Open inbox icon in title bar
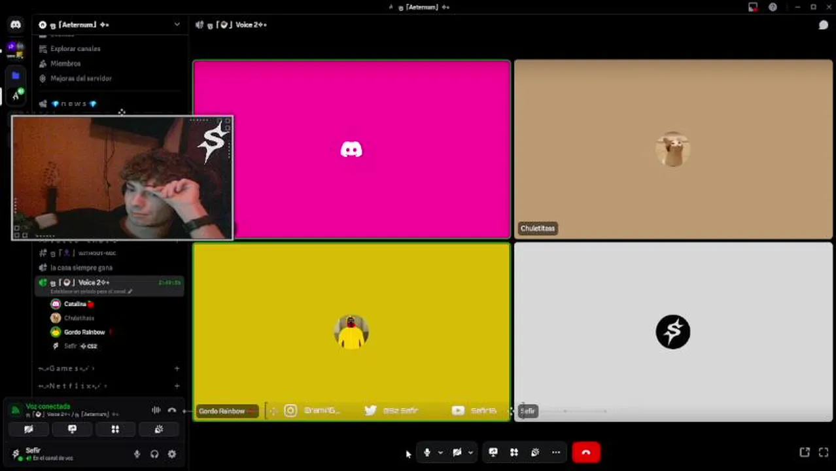The image size is (836, 471). pyautogui.click(x=753, y=7)
